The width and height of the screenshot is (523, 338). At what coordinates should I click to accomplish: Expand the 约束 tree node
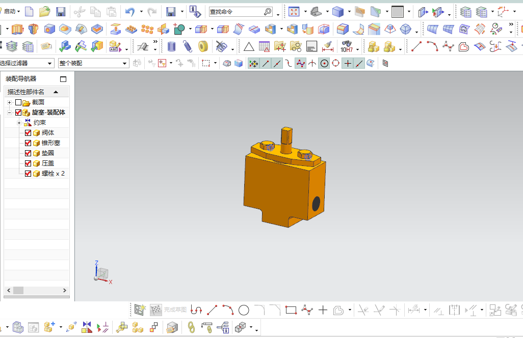tap(19, 123)
